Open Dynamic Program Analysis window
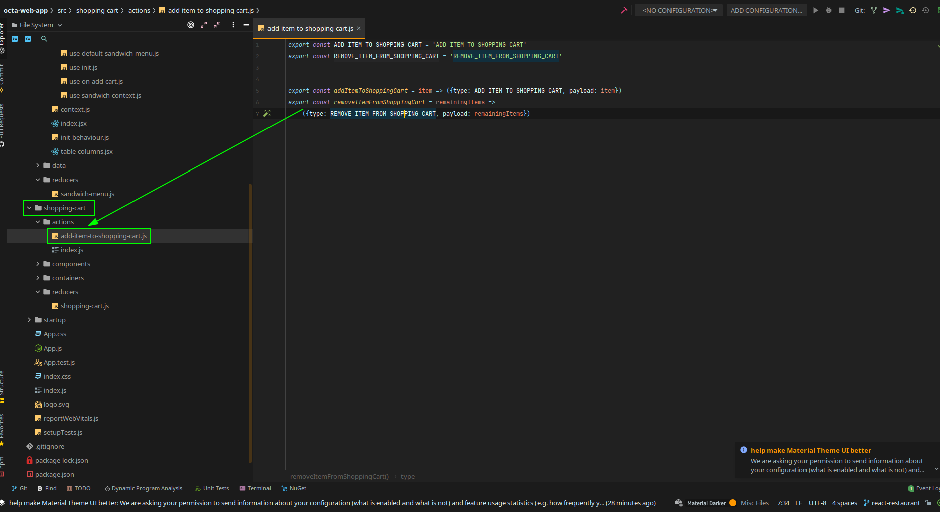Viewport: 940px width, 512px height. pyautogui.click(x=143, y=488)
